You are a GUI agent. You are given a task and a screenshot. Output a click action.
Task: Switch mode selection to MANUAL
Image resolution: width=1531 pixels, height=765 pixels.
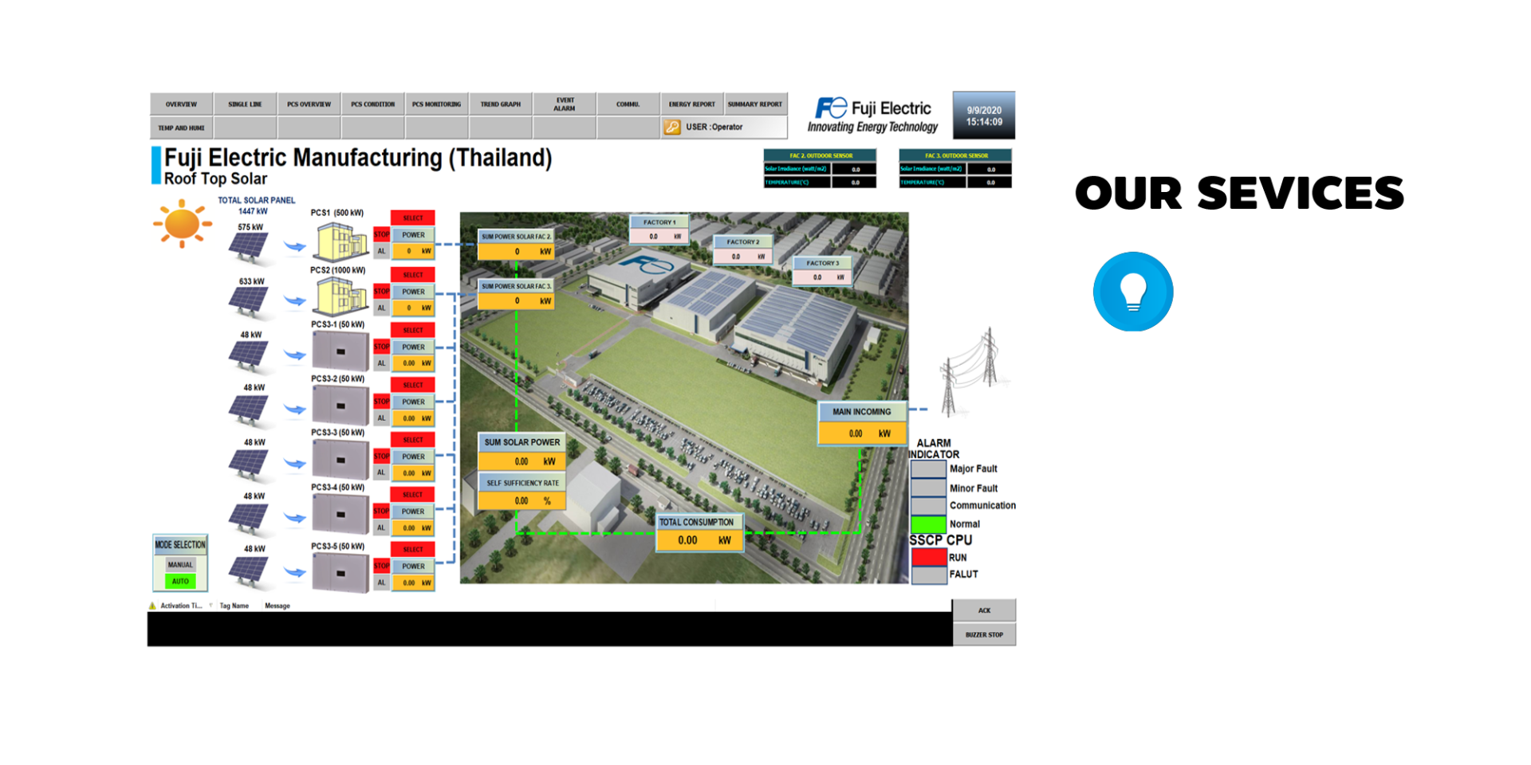click(180, 564)
